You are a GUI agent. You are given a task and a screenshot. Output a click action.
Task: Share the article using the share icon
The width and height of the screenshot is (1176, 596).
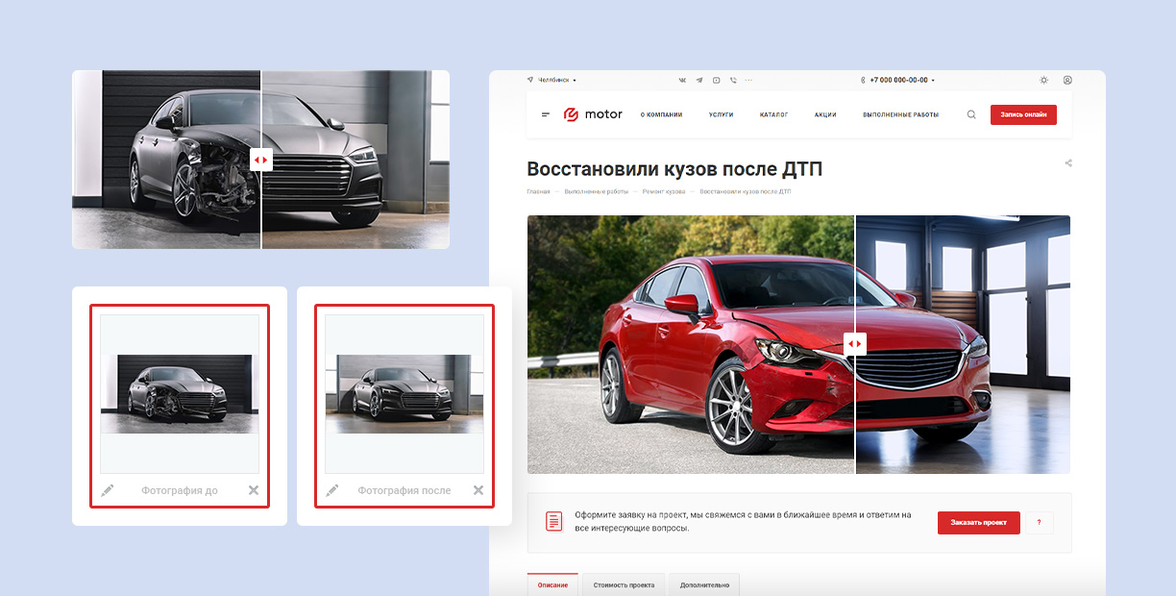pyautogui.click(x=1068, y=162)
